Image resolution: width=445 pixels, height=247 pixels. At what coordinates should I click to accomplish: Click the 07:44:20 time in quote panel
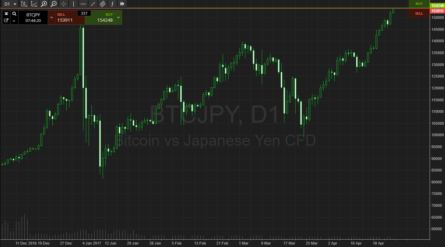33,21
